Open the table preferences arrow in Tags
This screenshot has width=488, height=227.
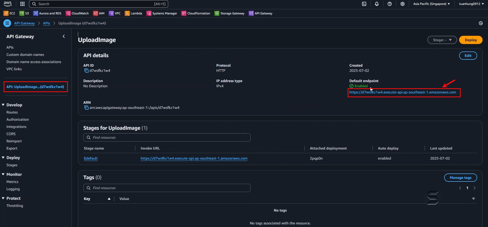pyautogui.click(x=474, y=199)
